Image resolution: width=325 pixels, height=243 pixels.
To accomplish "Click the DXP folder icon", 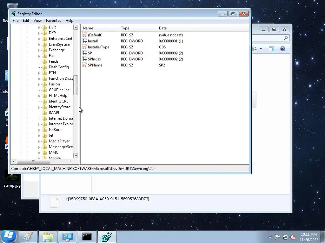I will coord(44,33).
